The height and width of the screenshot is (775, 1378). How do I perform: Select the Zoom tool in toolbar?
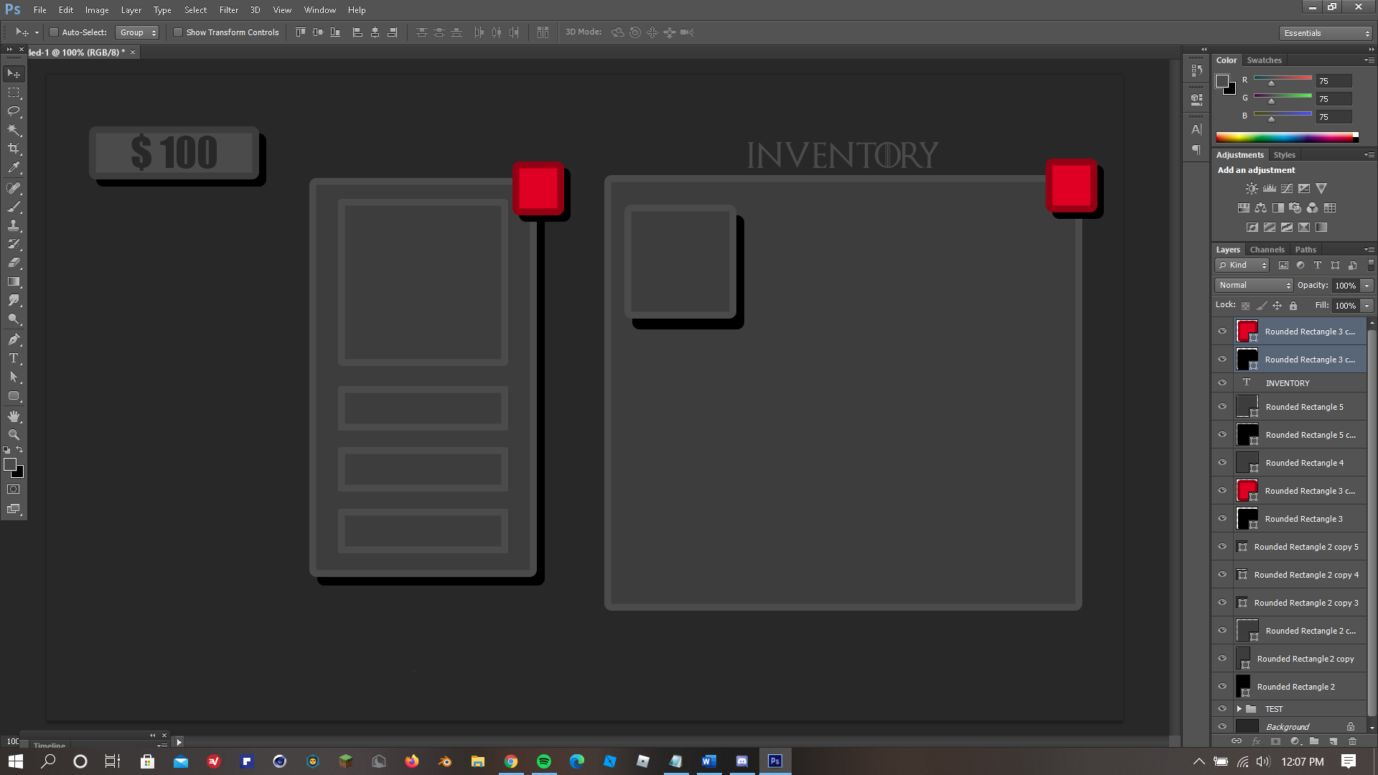click(14, 435)
